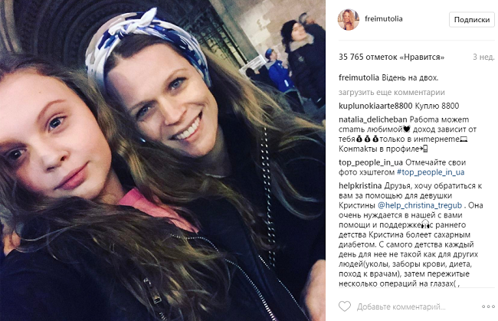498x321 pixels.
Task: Click the headphones emoji in helpkristina comment
Action: (x=425, y=224)
